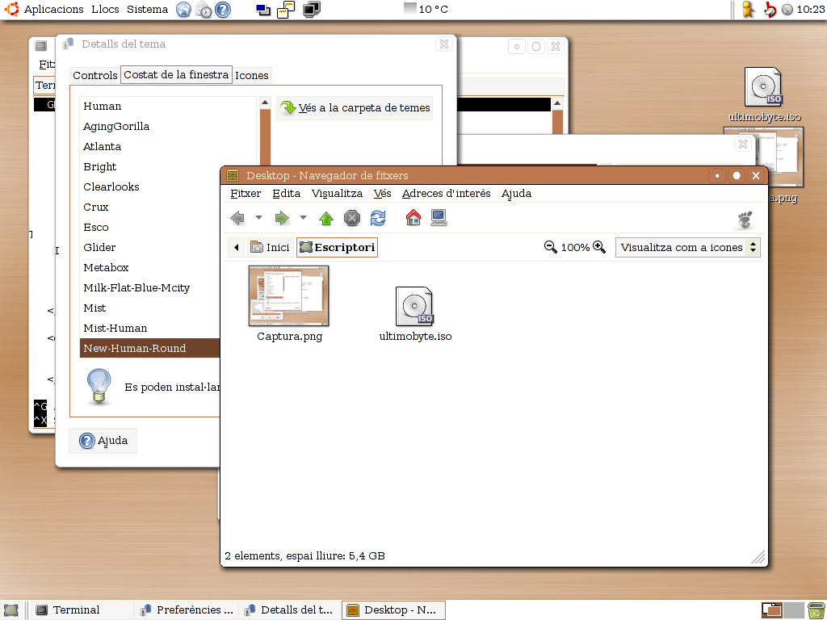Select the Clearlooks theme
The height and width of the screenshot is (620, 827).
[149, 186]
